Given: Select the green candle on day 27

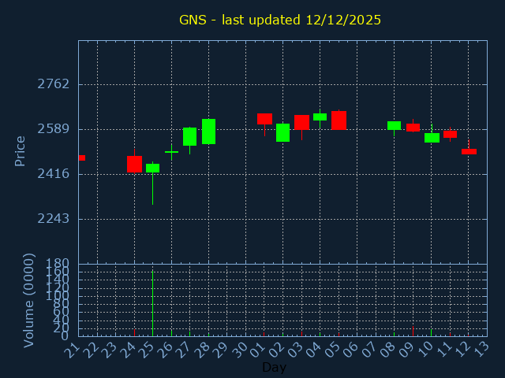Looking at the screenshot, I should (189, 136).
